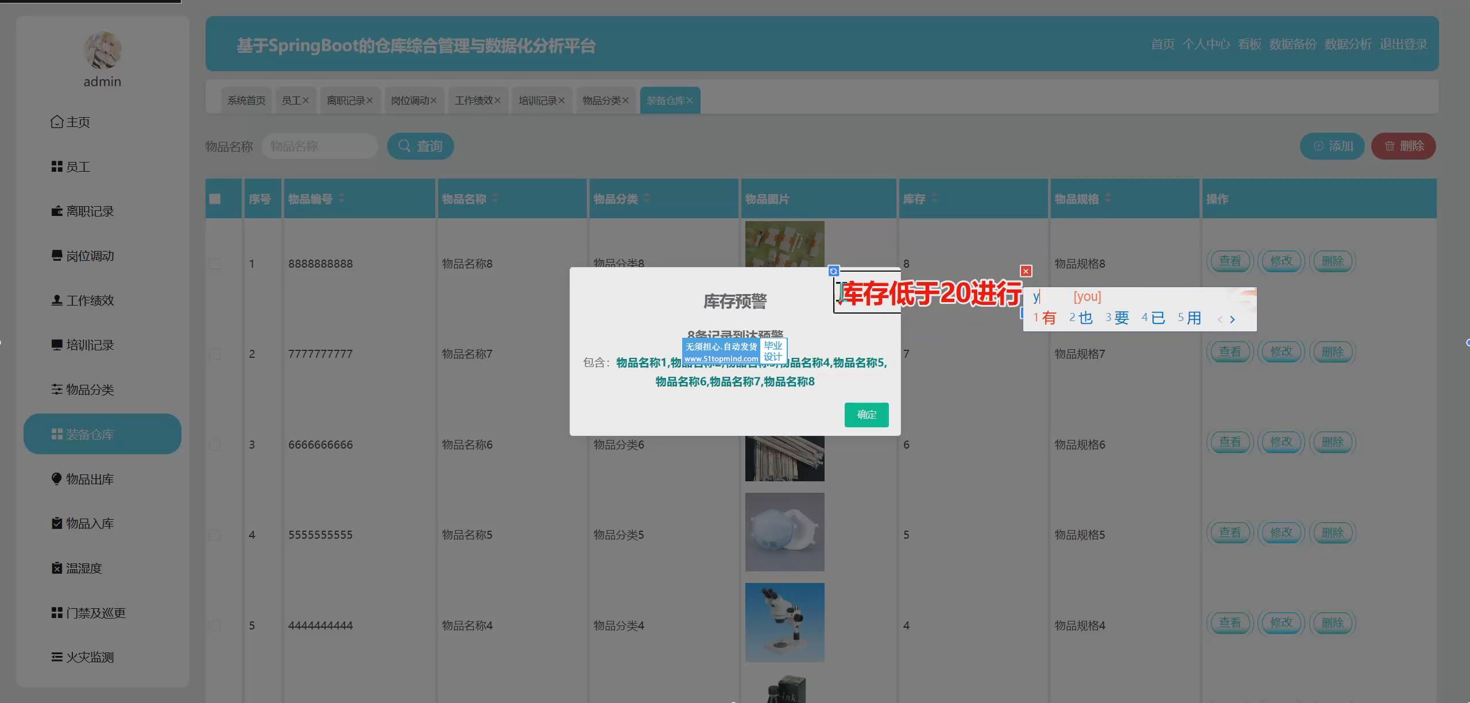
Task: Click 确定 in the 库存预警 dialog
Action: click(866, 415)
